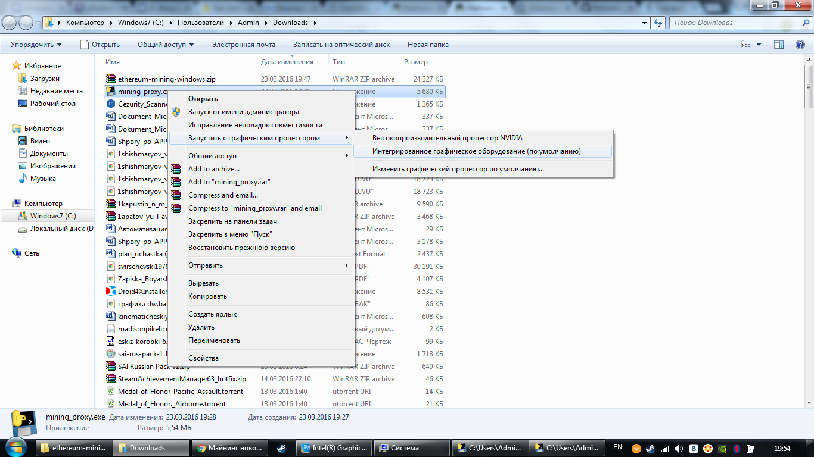814x457 pixels.
Task: Open the view options dropdown arrow
Action: 759,45
